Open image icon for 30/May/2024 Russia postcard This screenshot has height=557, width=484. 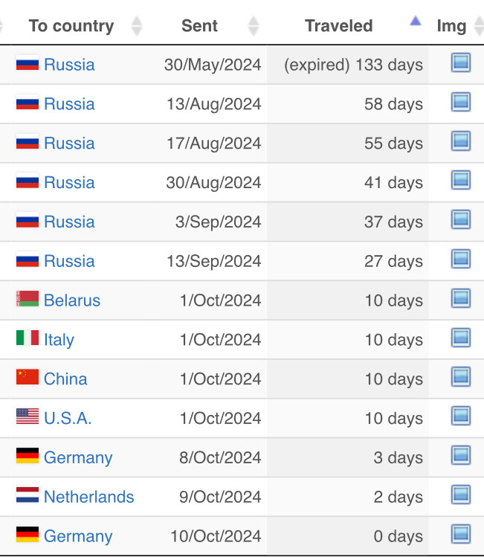pos(461,63)
